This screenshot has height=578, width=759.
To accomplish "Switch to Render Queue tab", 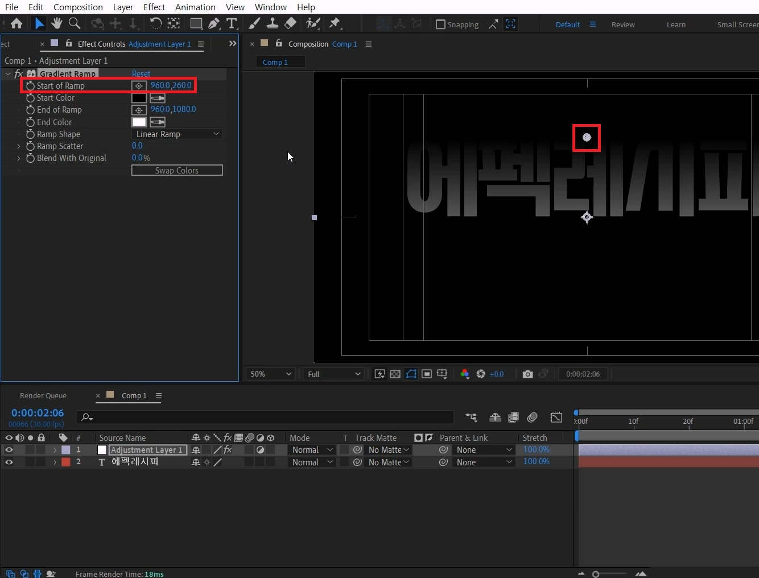I will [x=43, y=395].
